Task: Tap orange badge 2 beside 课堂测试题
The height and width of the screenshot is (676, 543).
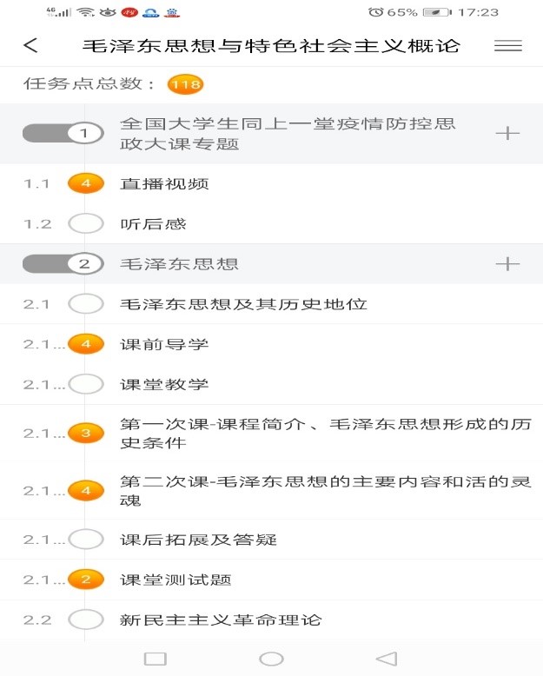Action: [x=86, y=580]
